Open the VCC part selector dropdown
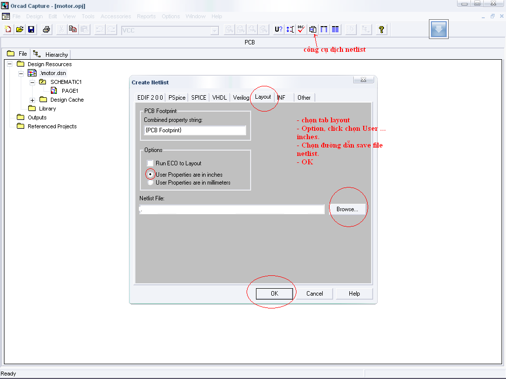 (214, 31)
